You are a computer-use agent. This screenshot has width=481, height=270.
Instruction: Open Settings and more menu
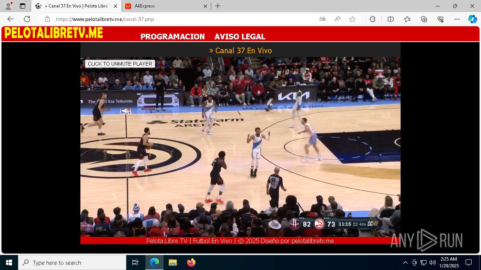coord(457,19)
